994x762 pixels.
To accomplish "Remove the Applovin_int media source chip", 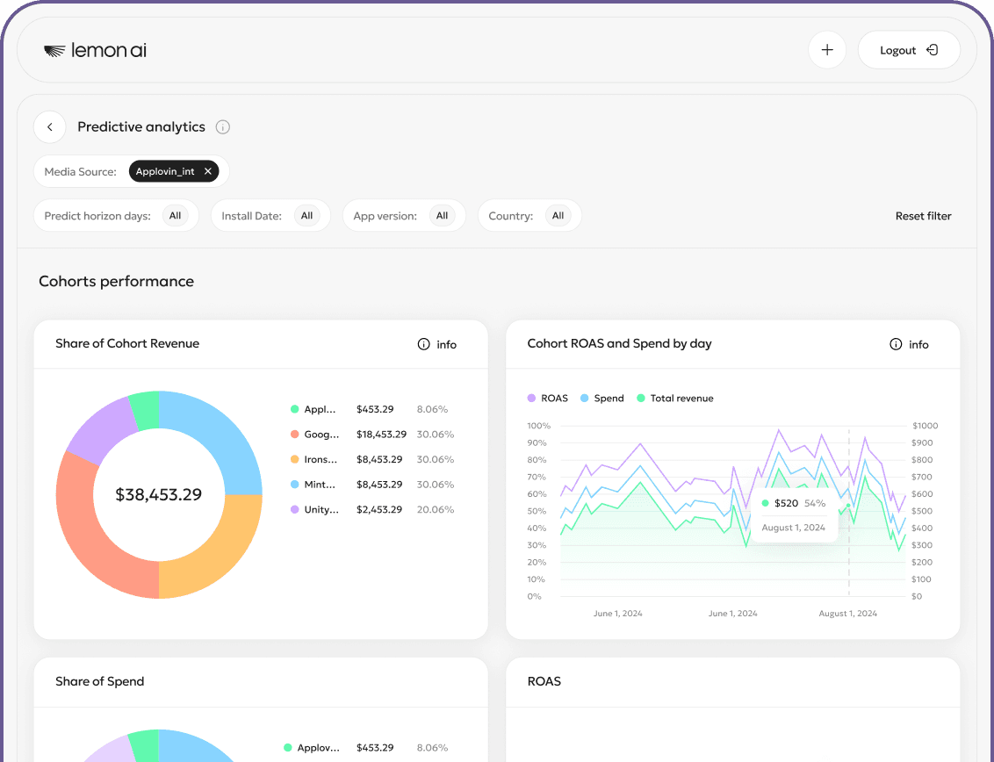I will [208, 172].
